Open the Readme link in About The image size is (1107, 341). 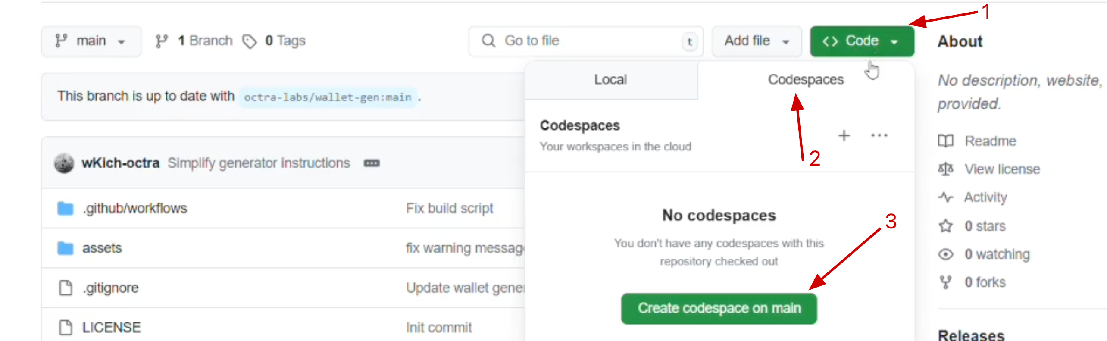coord(990,141)
